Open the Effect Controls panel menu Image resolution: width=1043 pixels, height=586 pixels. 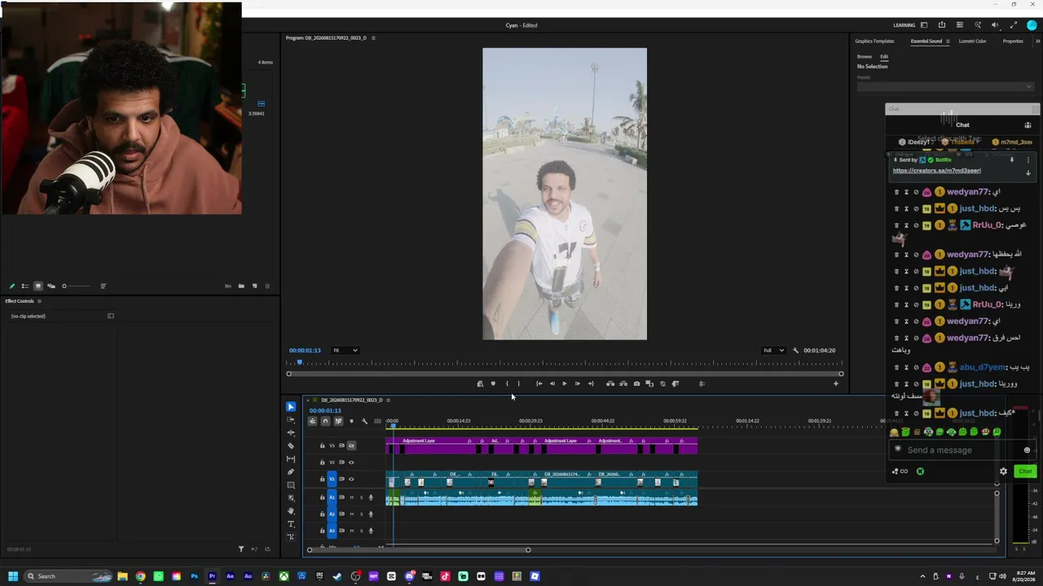click(39, 301)
